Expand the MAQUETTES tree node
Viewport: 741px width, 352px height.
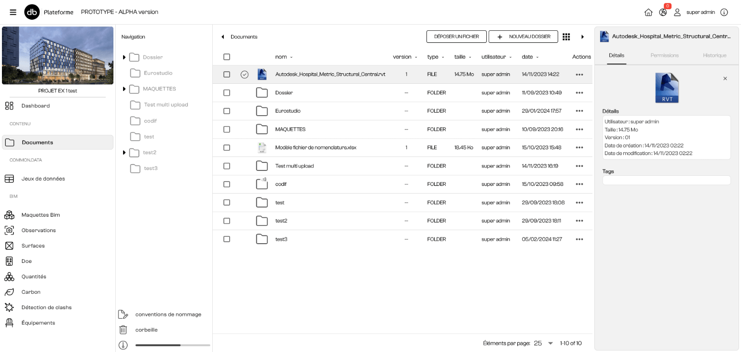tap(124, 89)
